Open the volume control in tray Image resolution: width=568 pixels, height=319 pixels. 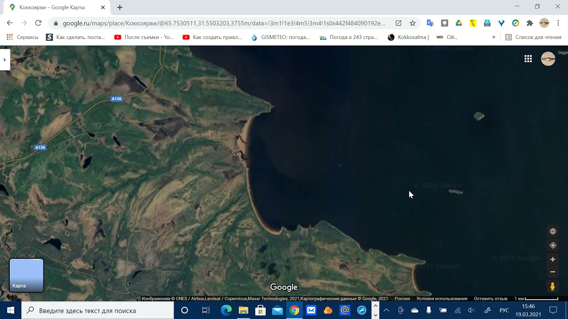(471, 310)
